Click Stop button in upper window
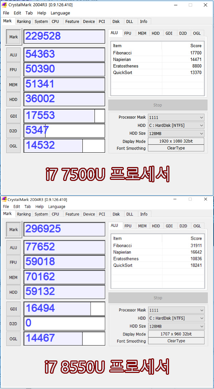This screenshot has width=214, height=389. click(x=158, y=105)
